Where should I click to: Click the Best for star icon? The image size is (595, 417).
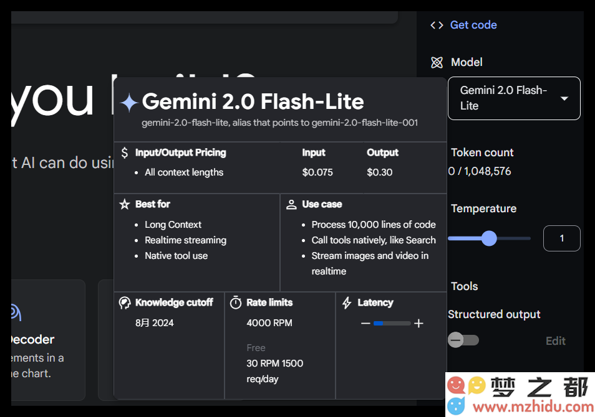(x=125, y=204)
